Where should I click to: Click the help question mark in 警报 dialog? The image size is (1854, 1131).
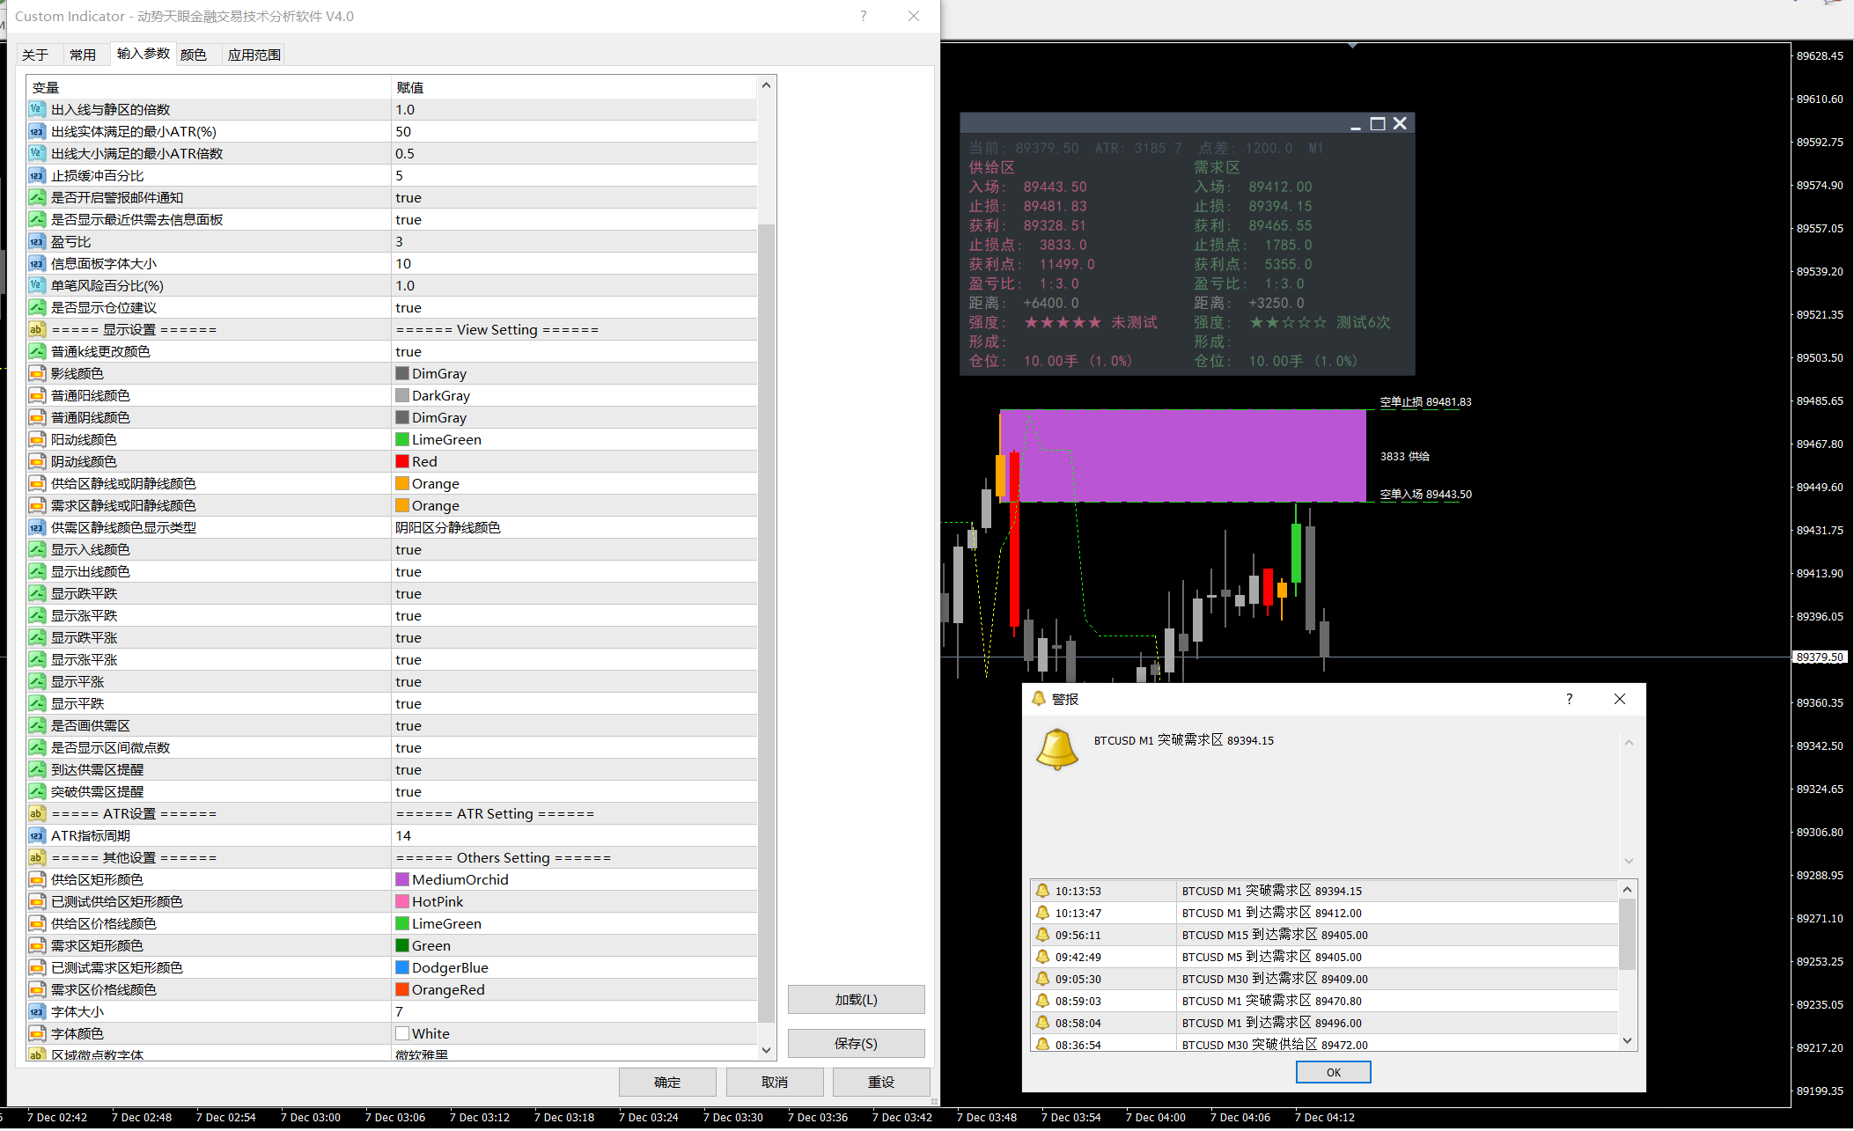coord(1569,699)
